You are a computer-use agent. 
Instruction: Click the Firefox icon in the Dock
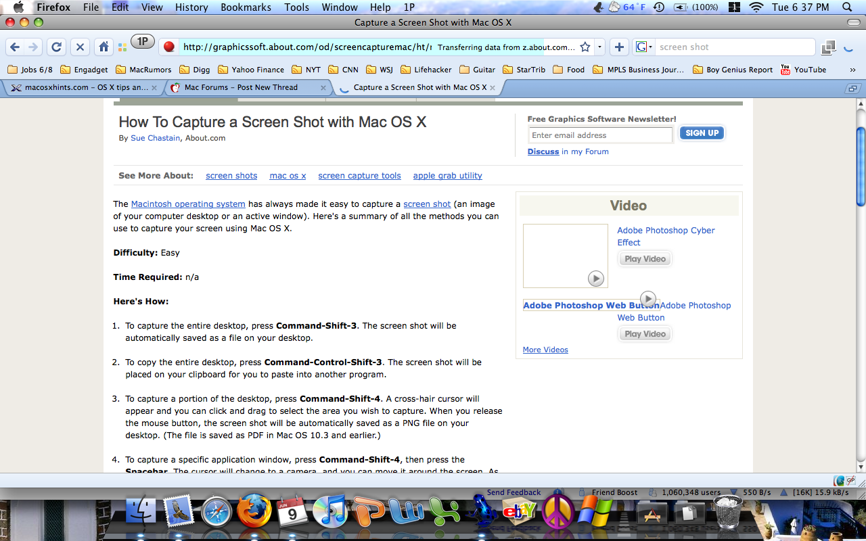(x=254, y=511)
